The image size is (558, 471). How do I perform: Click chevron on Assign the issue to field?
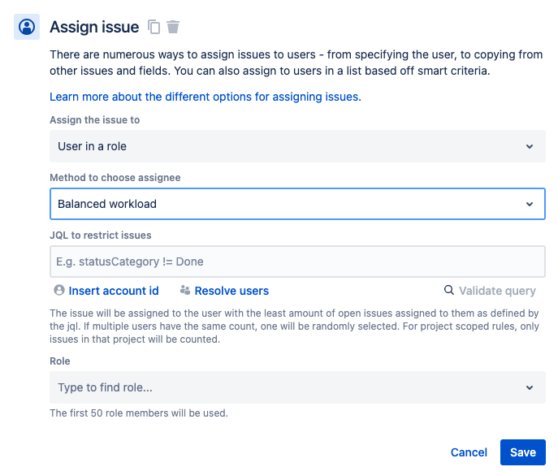[x=530, y=147]
